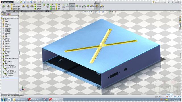This screenshot has width=182, height=102.
Task: Select the Swept Boss/Base tool
Action: tap(13, 5)
